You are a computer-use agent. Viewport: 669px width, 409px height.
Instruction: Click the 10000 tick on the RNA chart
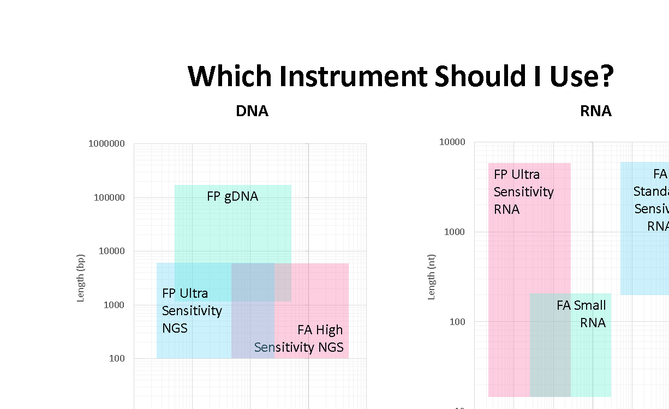pos(452,142)
